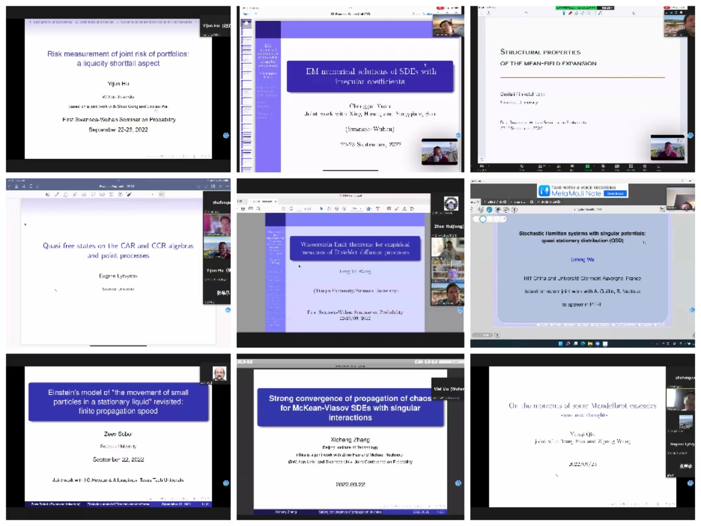Select the active blue pen icon in MetaMoji toolbar
The image size is (701, 526).
489,210
